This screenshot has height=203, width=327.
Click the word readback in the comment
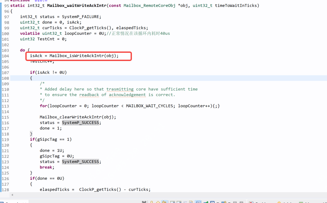pyautogui.click(x=89, y=95)
